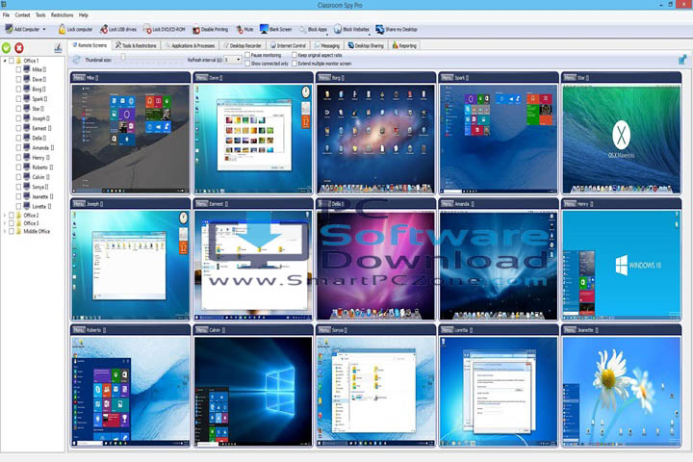Click the Share my Desktop icon
The image size is (693, 462).
point(379,29)
